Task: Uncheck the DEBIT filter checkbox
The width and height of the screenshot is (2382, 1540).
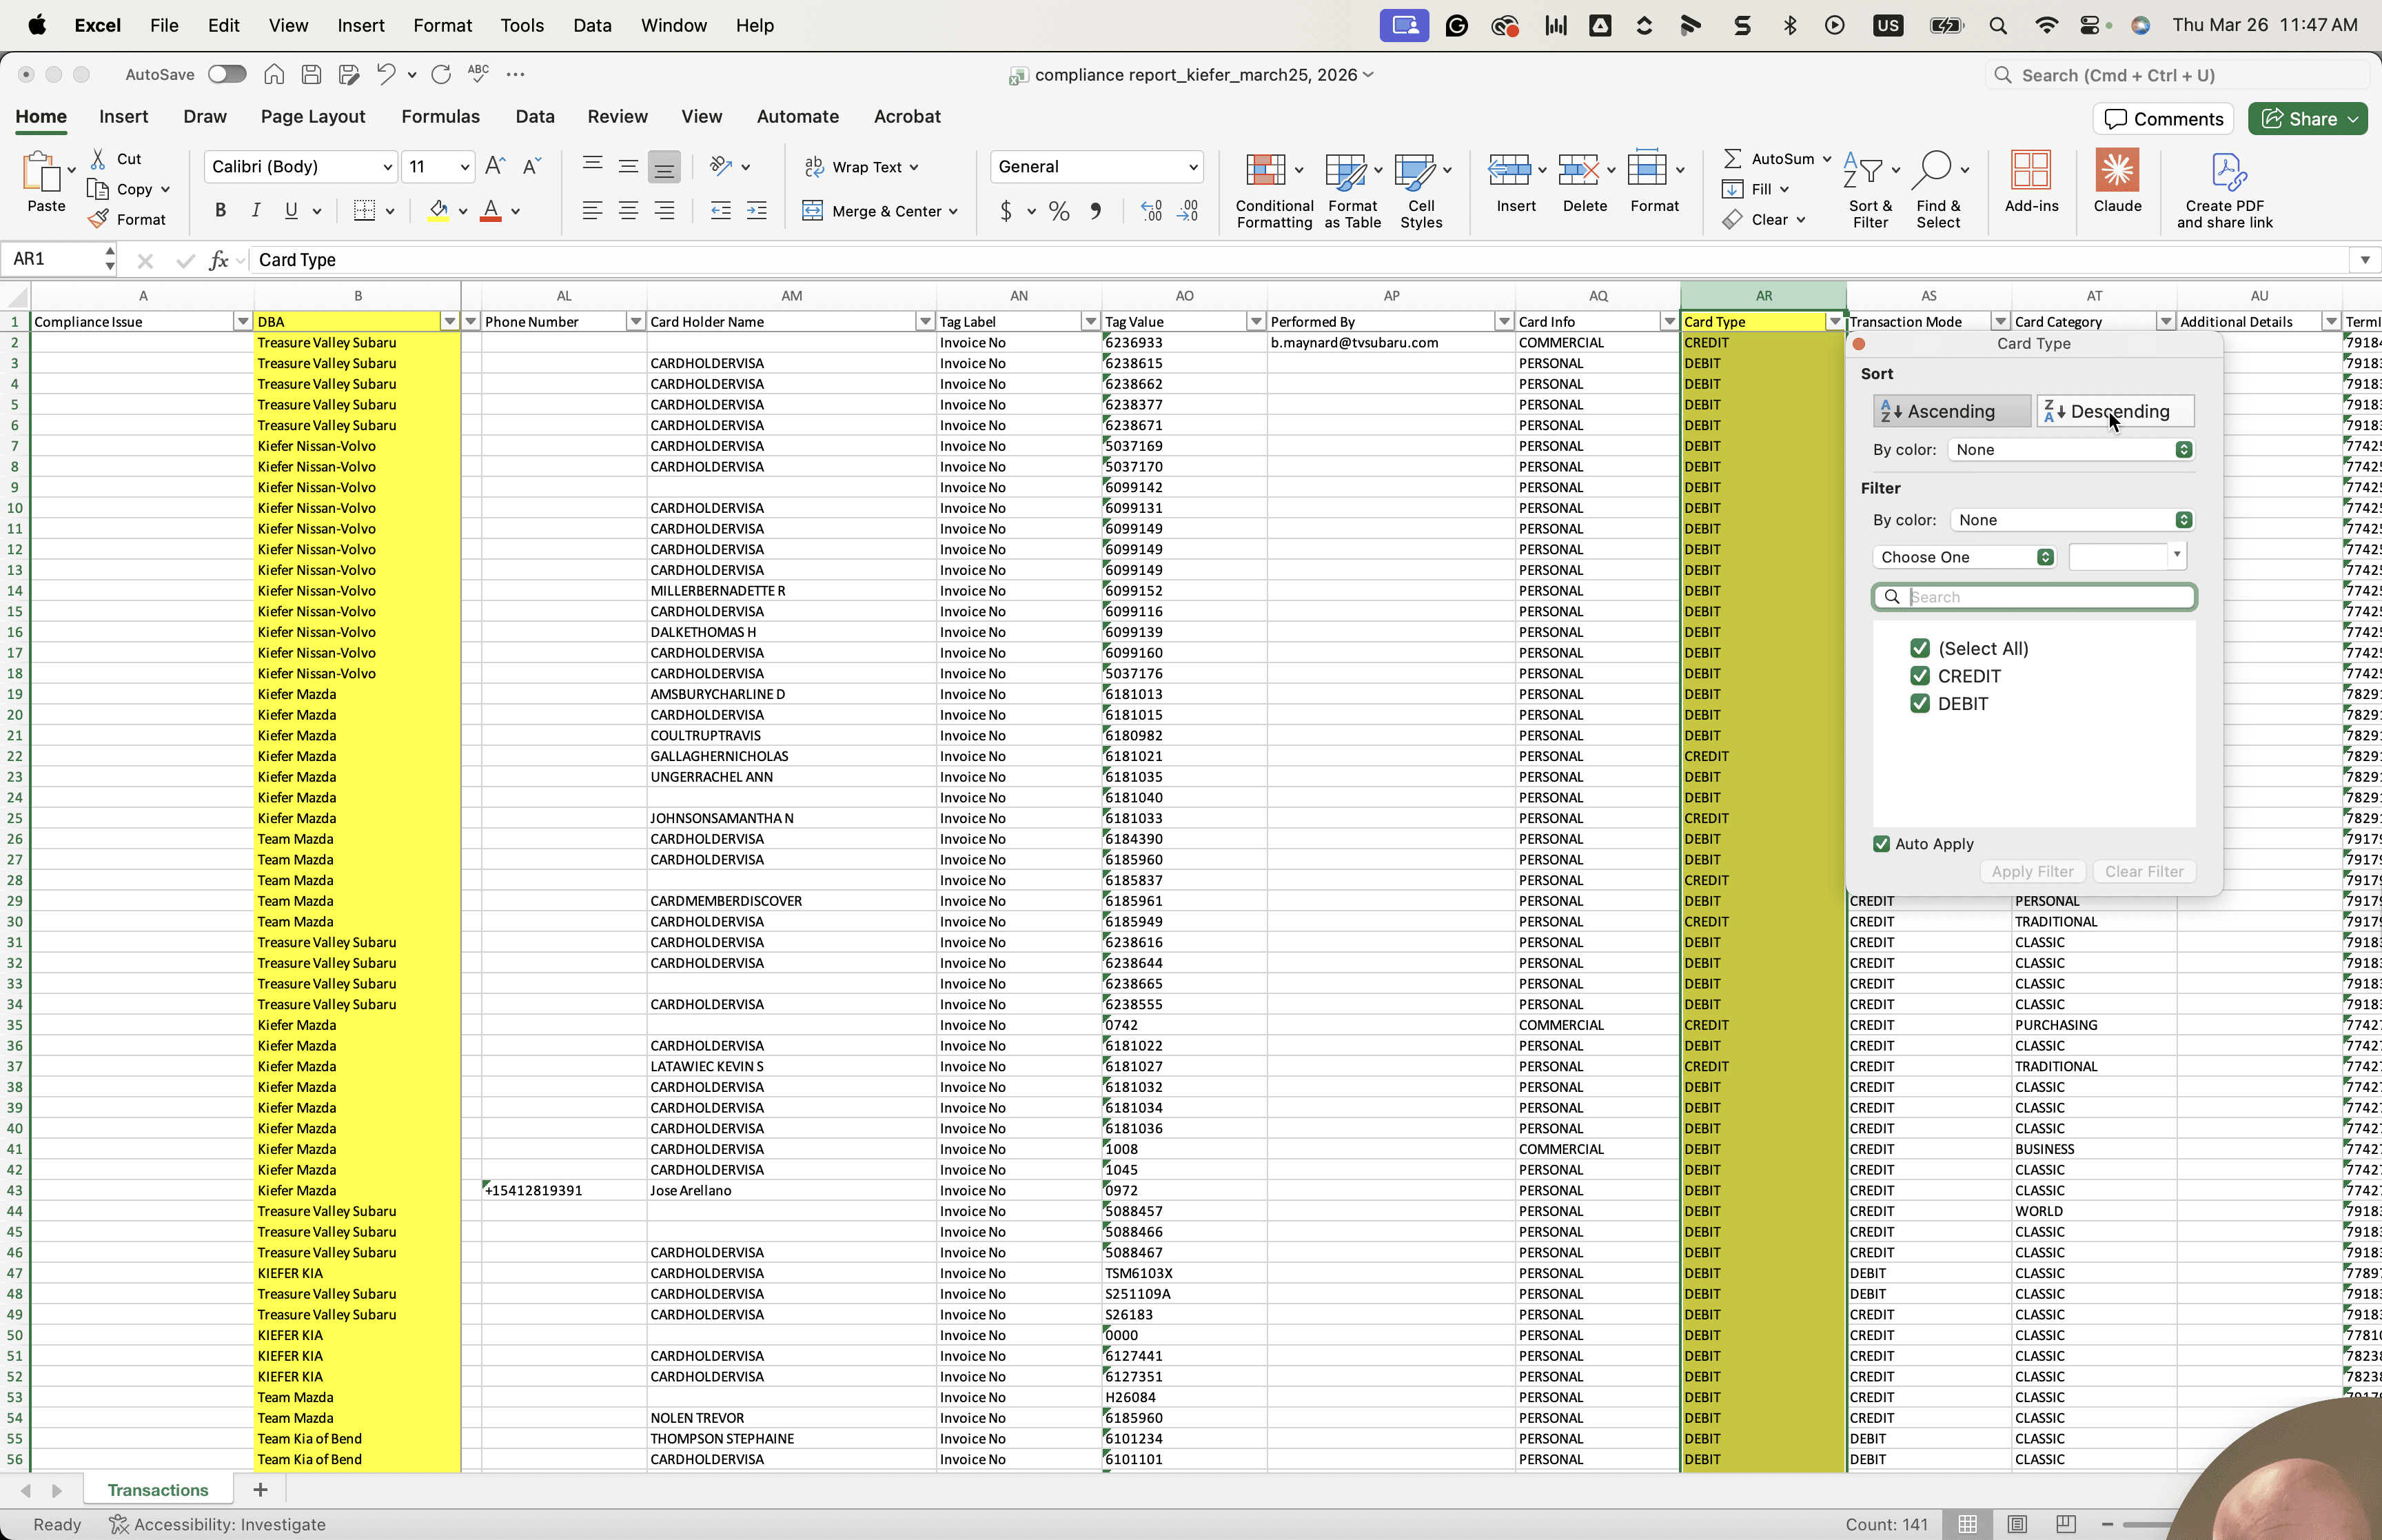Action: 1920,703
